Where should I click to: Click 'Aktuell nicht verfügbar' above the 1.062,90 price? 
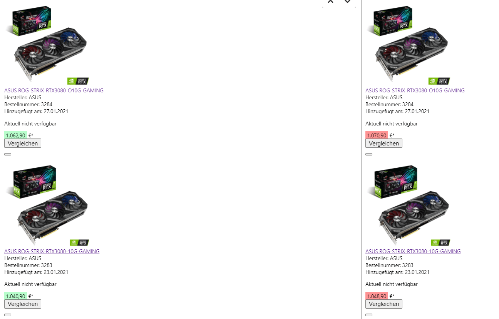[x=30, y=124]
